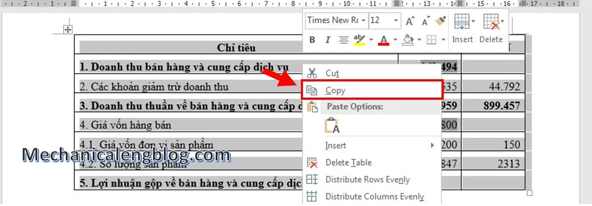Select the Keep Text Only paste option icon

point(332,125)
